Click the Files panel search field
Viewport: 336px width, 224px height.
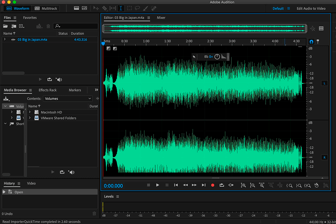click(x=76, y=26)
